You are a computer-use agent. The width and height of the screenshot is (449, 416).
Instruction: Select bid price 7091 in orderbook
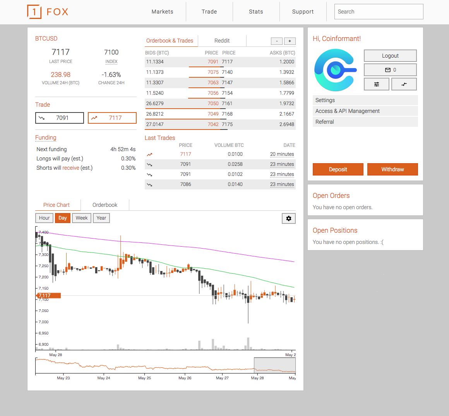tap(213, 62)
